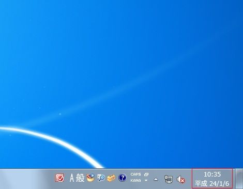Screen dimensions: 243x189
Task: Open IME tools toolbox icon
Action: pos(111,178)
